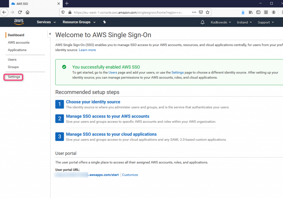283x198 pixels.
Task: Click the Welcome to AWS Single Sign-On heading
Action: (x=103, y=35)
